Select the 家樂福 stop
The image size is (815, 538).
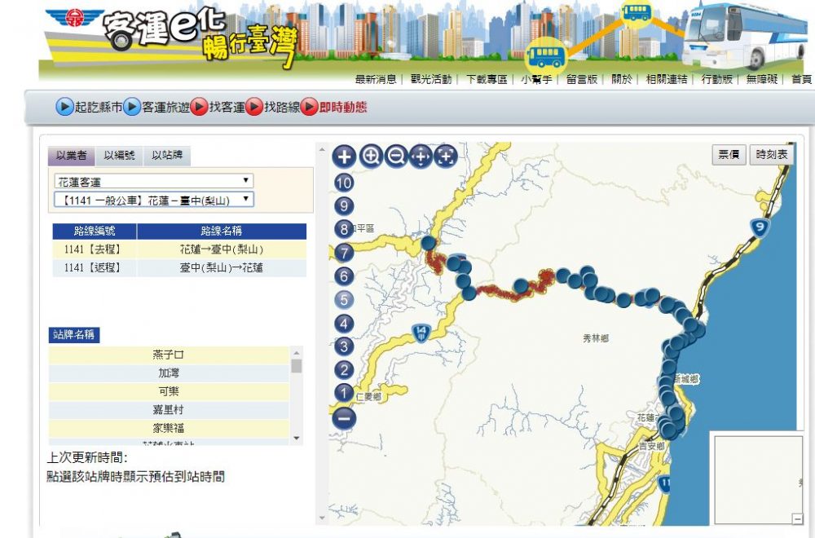(x=169, y=428)
